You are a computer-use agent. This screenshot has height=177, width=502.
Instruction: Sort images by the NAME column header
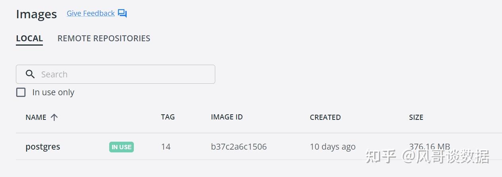(36, 117)
